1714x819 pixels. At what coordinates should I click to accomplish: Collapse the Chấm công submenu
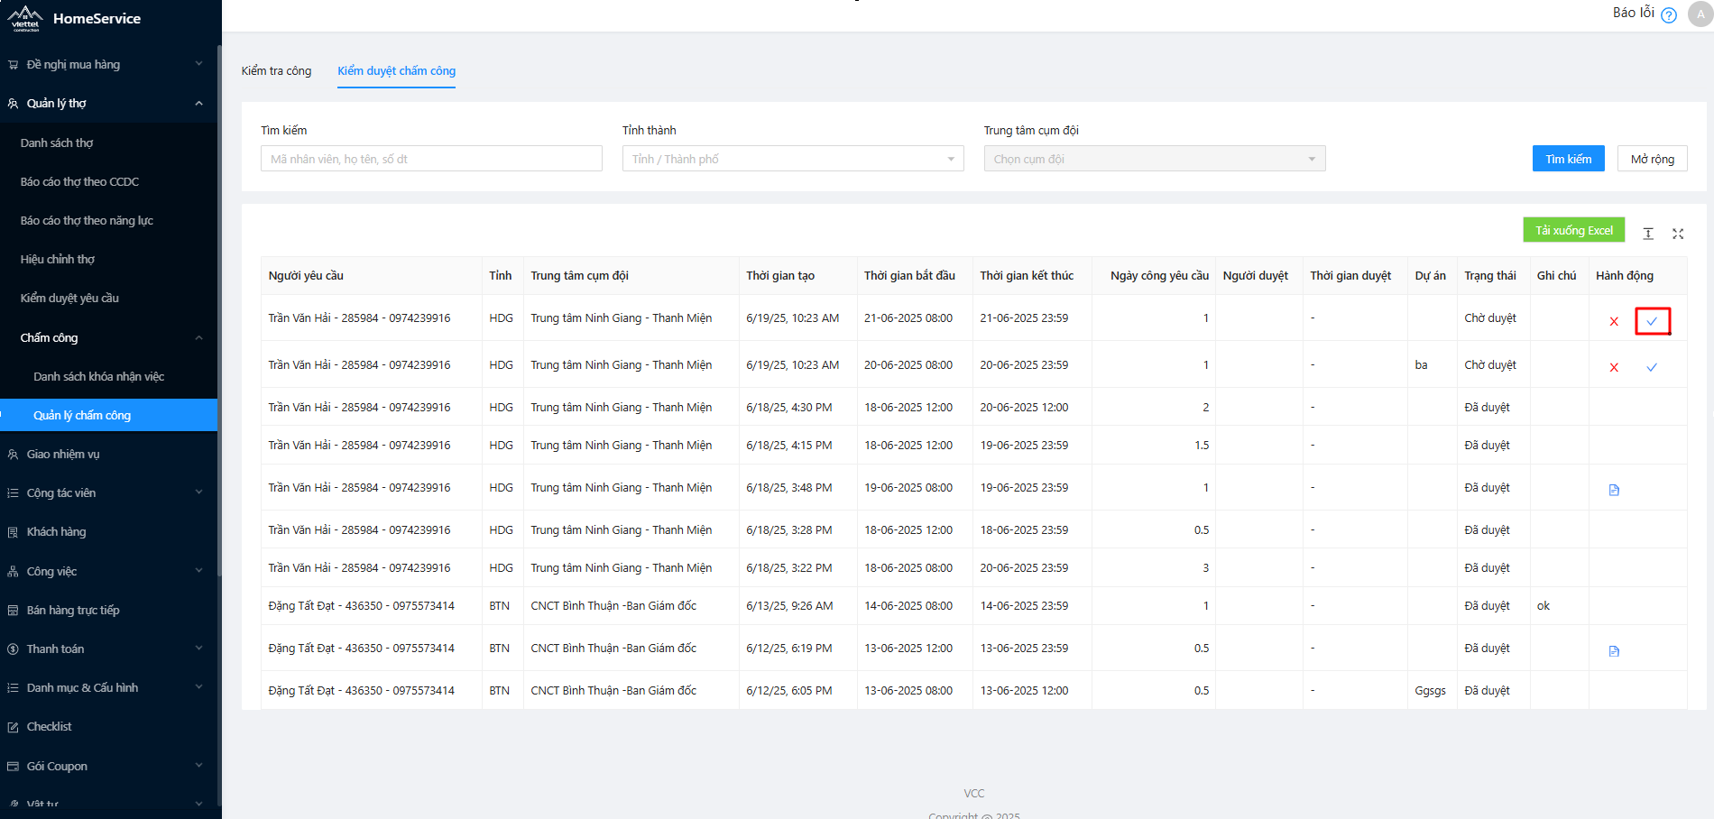tap(198, 337)
